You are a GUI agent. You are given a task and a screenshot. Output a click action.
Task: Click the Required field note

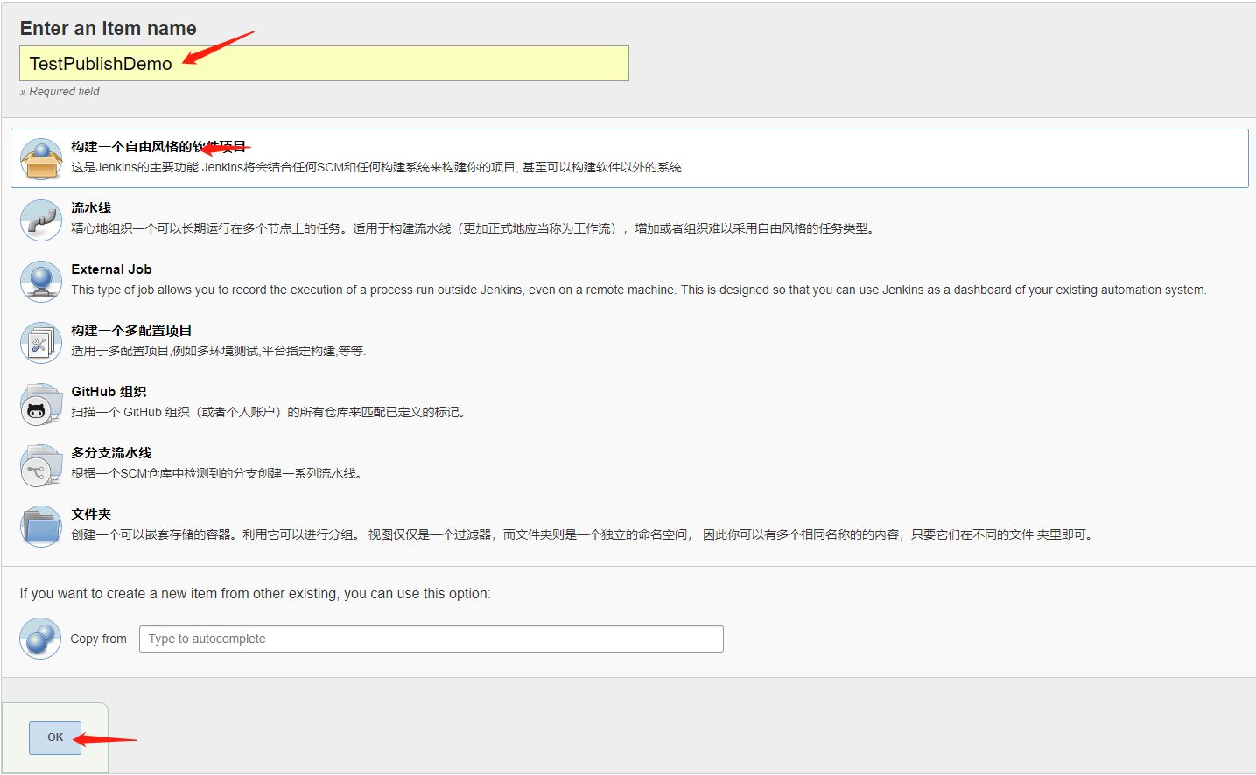[x=60, y=91]
